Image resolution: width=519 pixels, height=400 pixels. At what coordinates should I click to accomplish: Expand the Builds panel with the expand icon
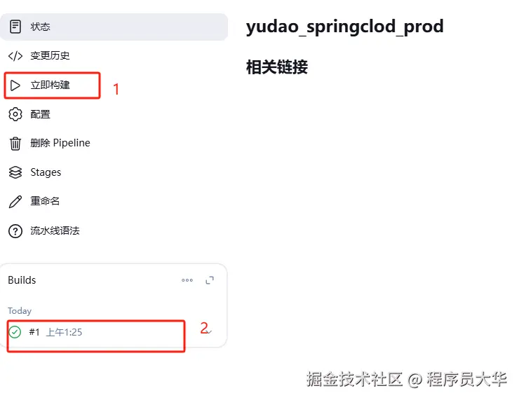[210, 280]
